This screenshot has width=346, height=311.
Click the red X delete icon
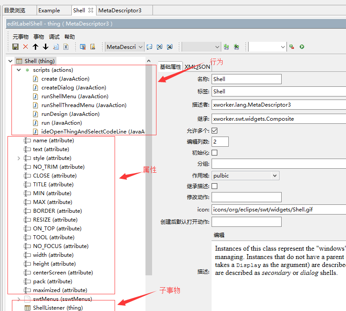(26, 47)
